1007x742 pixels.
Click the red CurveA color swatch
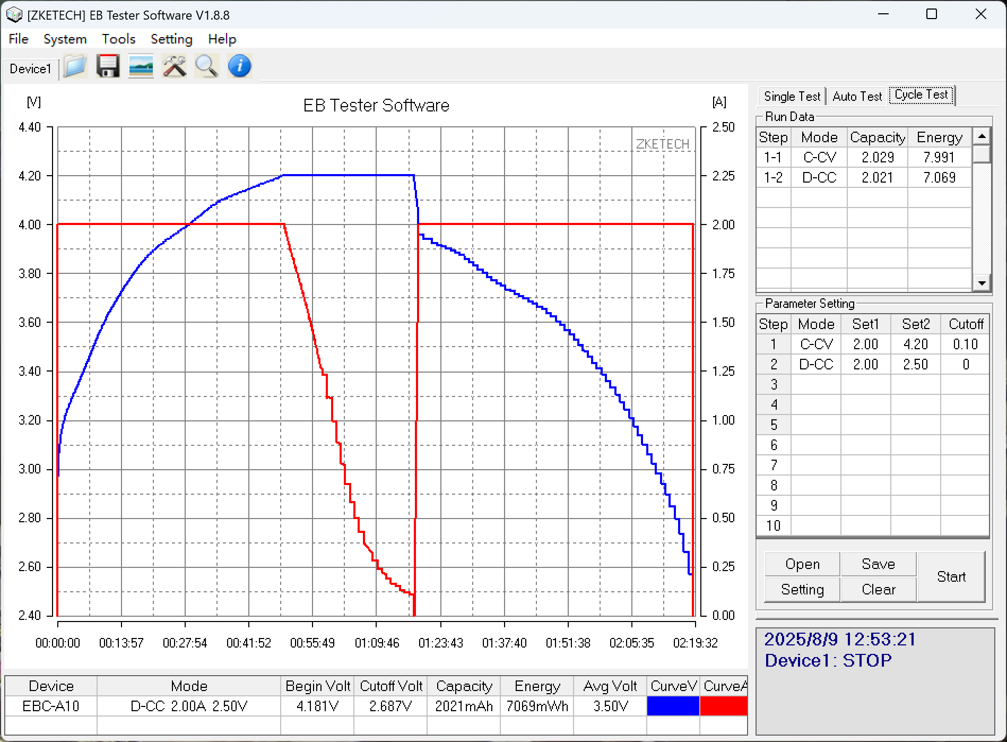(x=724, y=706)
